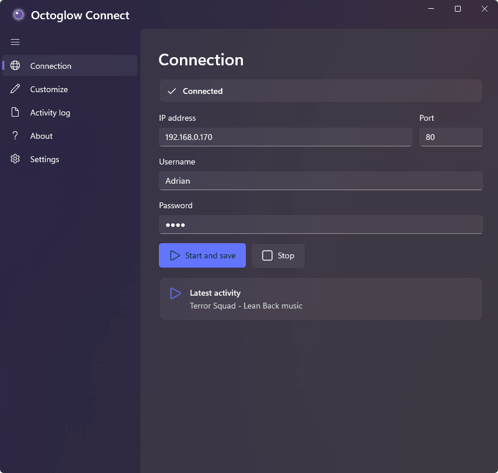Click the Username label
Screen dimensions: 498x473
coord(177,162)
